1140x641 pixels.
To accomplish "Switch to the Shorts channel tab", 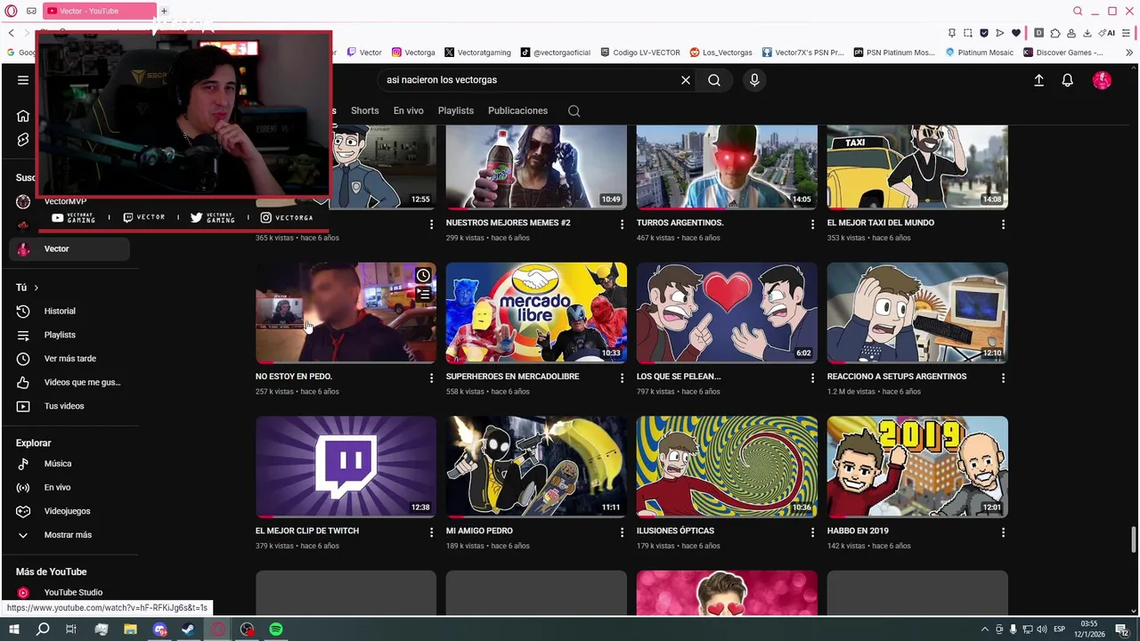I will pos(365,110).
